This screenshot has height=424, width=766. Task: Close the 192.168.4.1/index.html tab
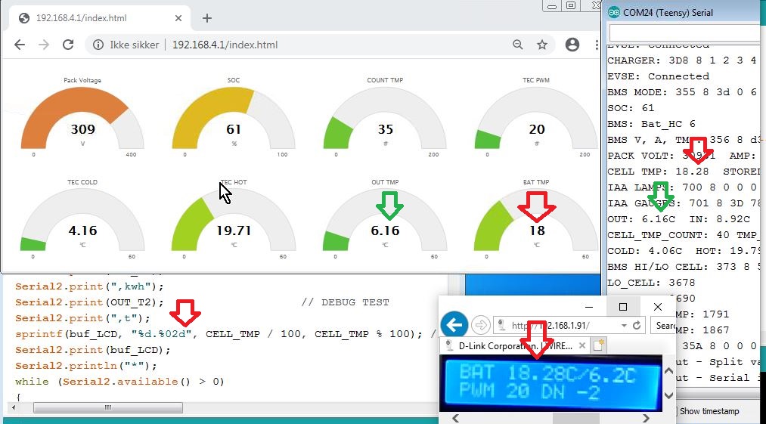(178, 18)
